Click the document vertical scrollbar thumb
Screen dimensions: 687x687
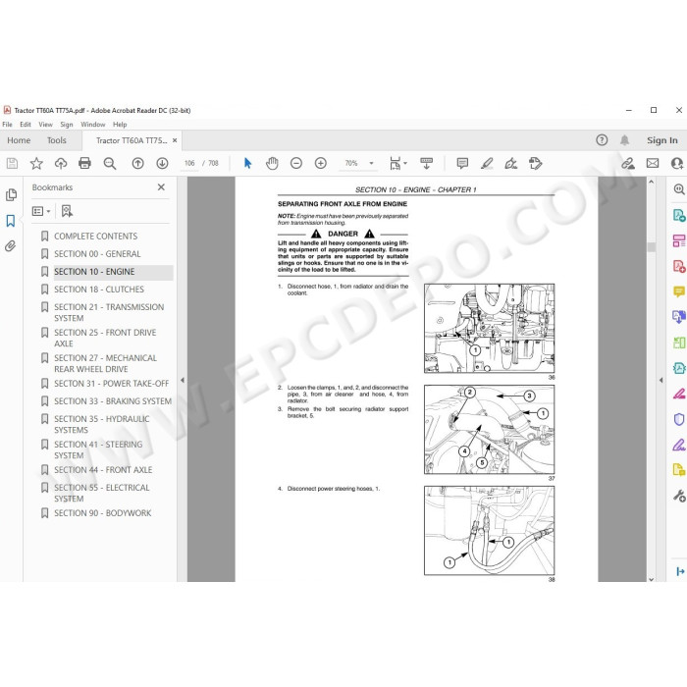[x=651, y=246]
